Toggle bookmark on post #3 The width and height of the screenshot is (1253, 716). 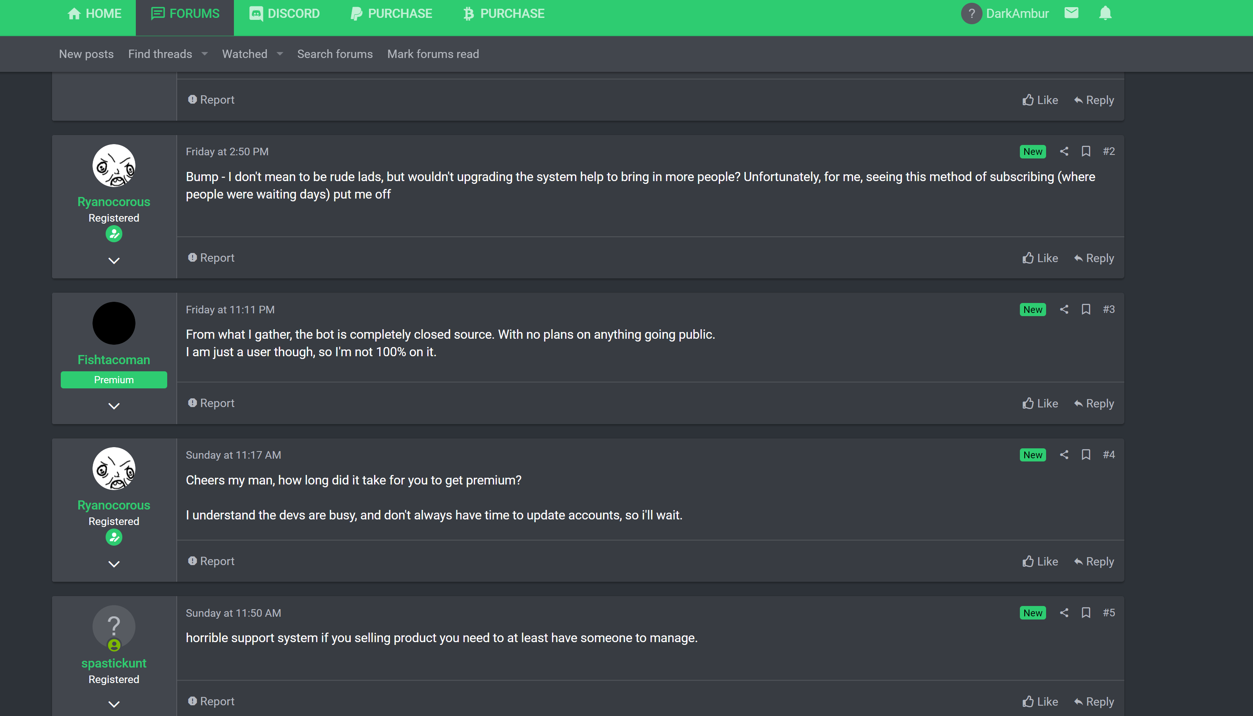click(1086, 309)
